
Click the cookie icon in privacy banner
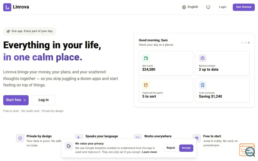[x=69, y=146]
